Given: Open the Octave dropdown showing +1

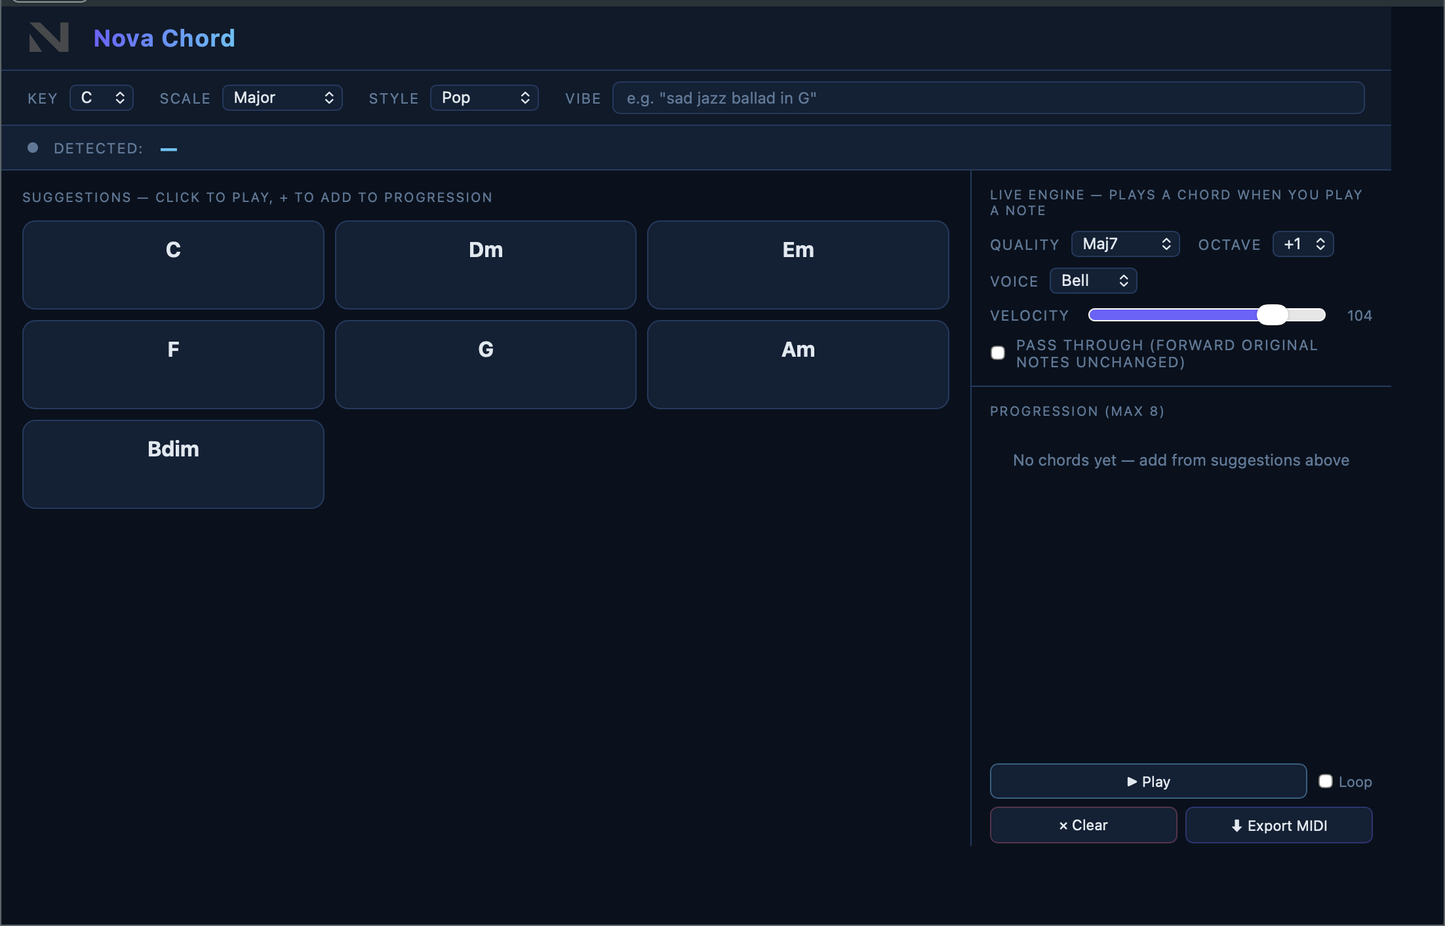Looking at the screenshot, I should (x=1303, y=244).
